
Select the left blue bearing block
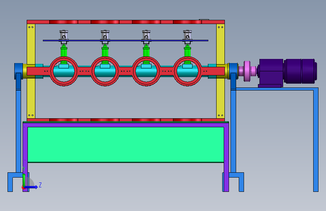(x=18, y=71)
